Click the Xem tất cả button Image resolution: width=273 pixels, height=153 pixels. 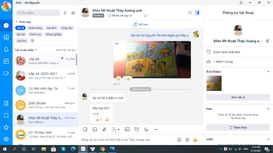tap(238, 97)
